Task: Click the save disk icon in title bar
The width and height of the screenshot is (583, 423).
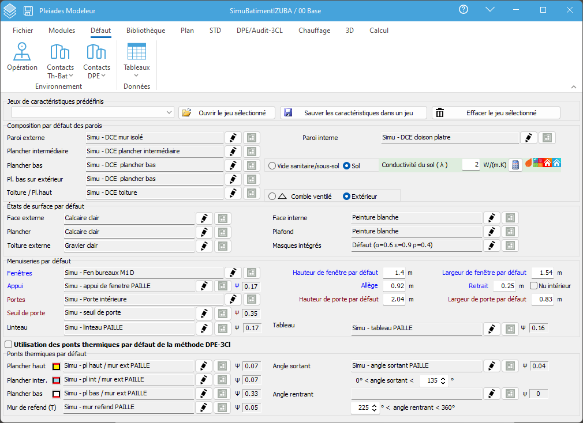Action: coord(28,11)
